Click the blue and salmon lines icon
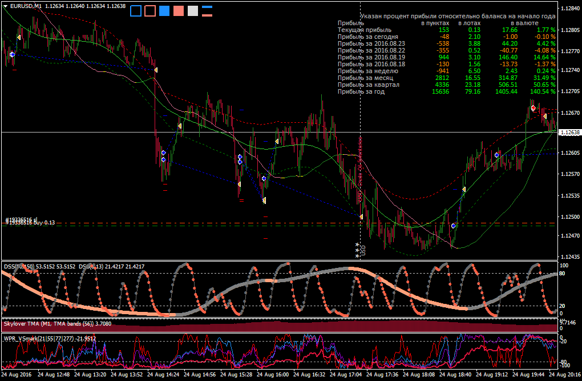582x381 pixels. [207, 11]
